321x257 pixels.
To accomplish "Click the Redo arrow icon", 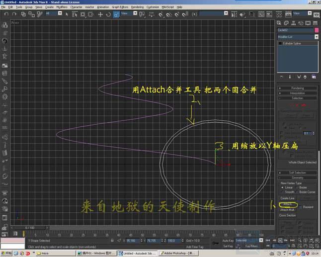I will point(14,14).
